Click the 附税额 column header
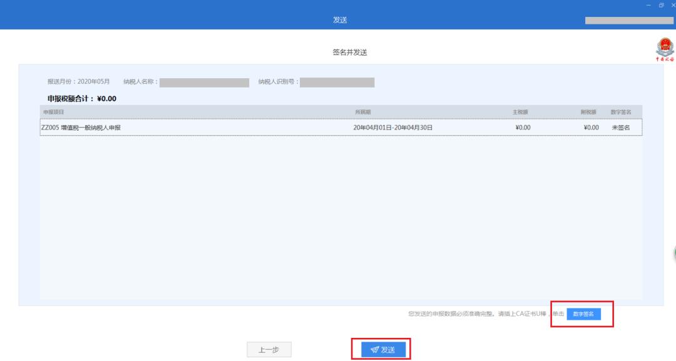This screenshot has width=676, height=361. [588, 112]
